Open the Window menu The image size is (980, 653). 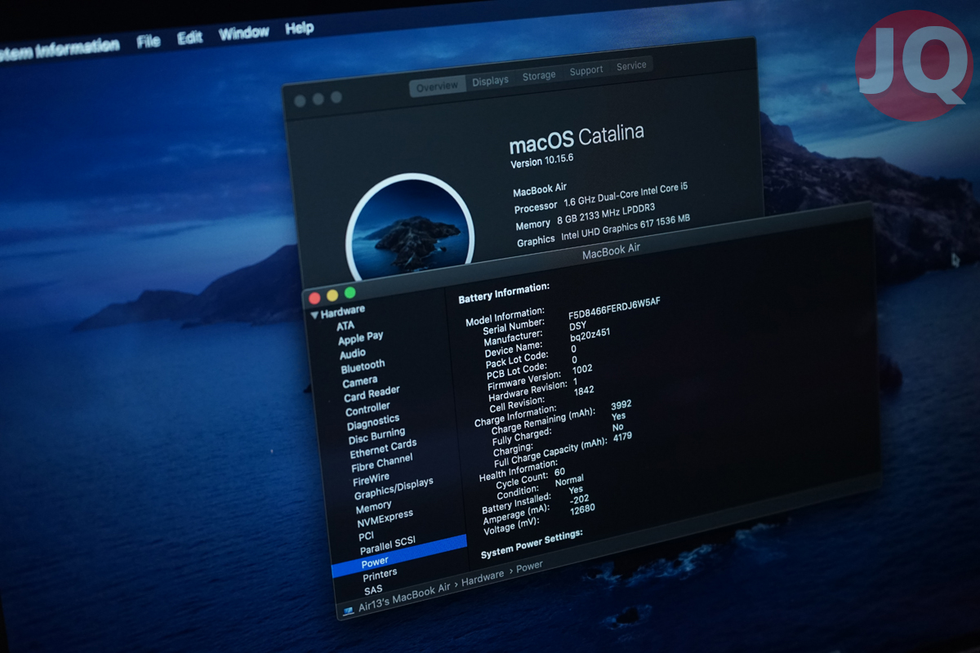point(243,33)
